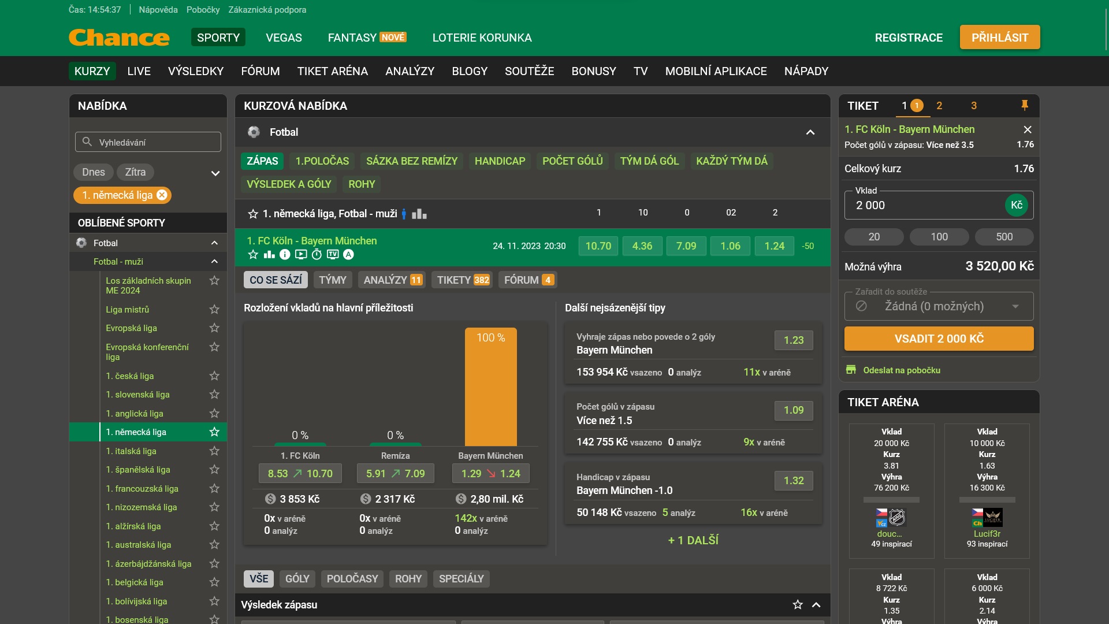Open match statistics bar chart icon
The image size is (1109, 624).
coord(269,254)
